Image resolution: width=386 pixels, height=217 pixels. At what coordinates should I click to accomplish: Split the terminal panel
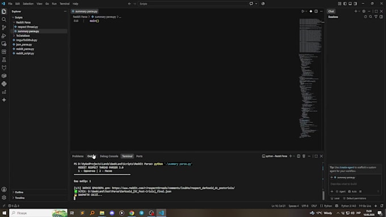299,156
